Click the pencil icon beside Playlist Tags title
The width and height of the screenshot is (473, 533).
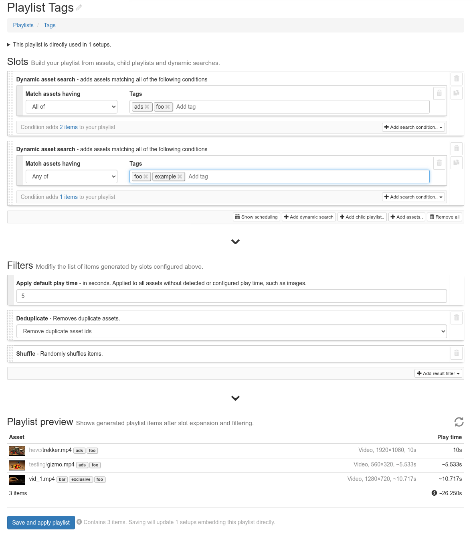tap(79, 8)
